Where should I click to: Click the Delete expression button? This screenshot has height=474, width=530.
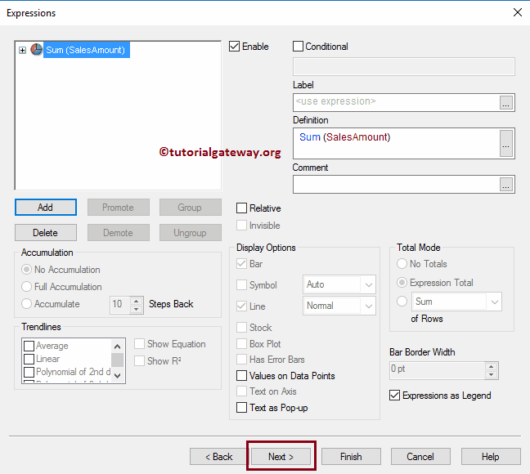point(45,233)
